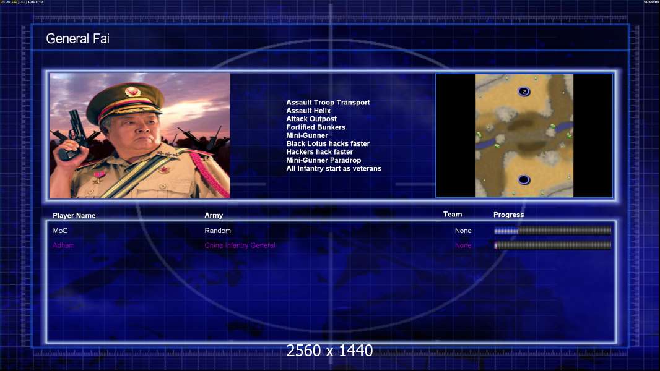Click the 'Assault Helix' line
The width and height of the screenshot is (660, 371).
pyautogui.click(x=308, y=111)
